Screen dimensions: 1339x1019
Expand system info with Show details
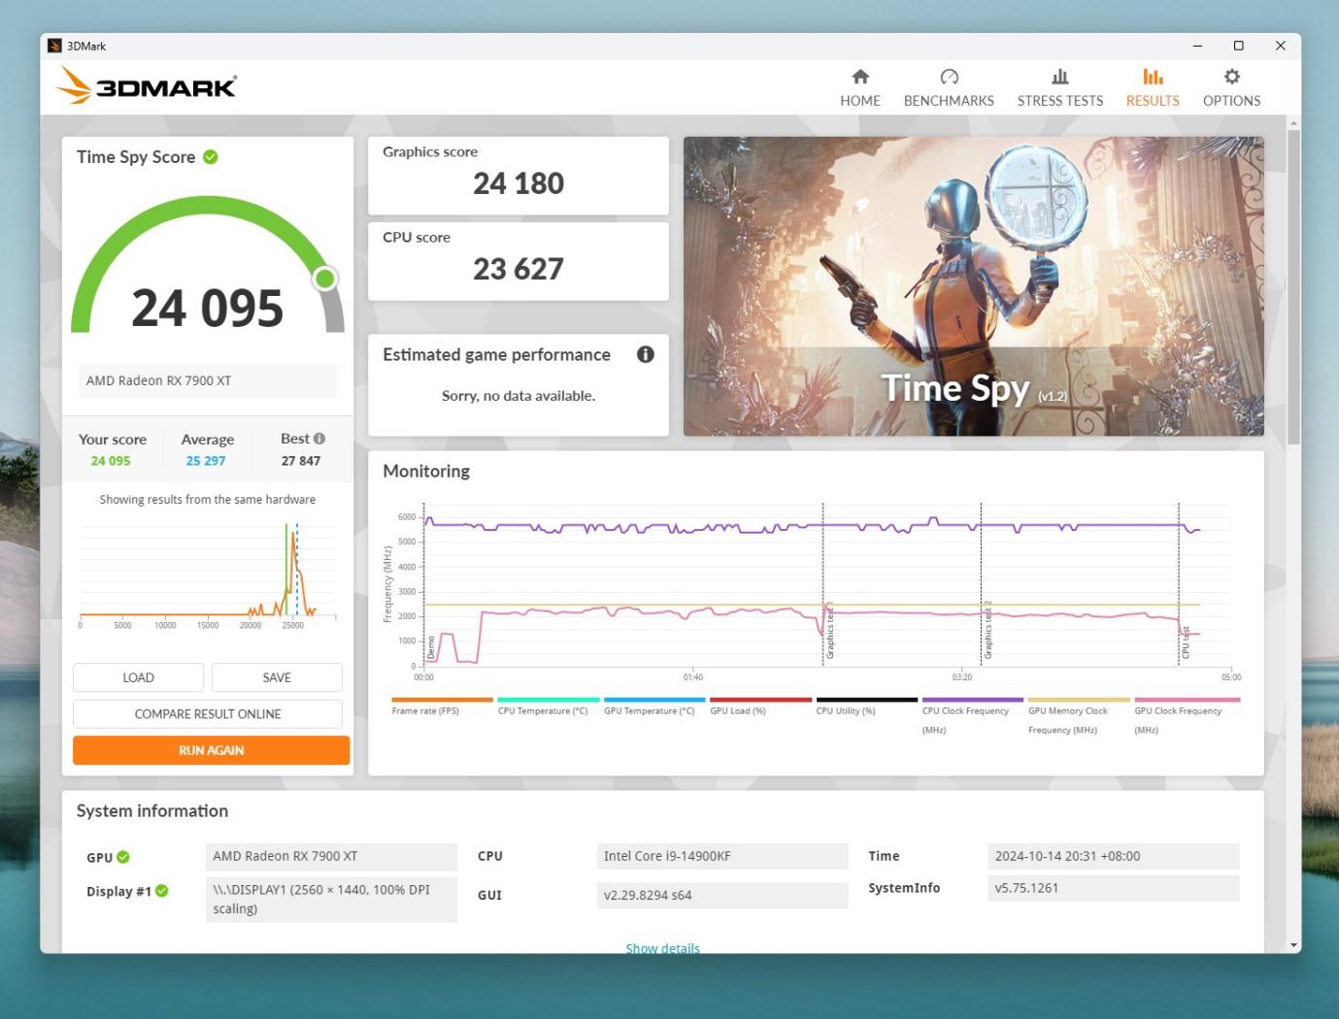662,948
